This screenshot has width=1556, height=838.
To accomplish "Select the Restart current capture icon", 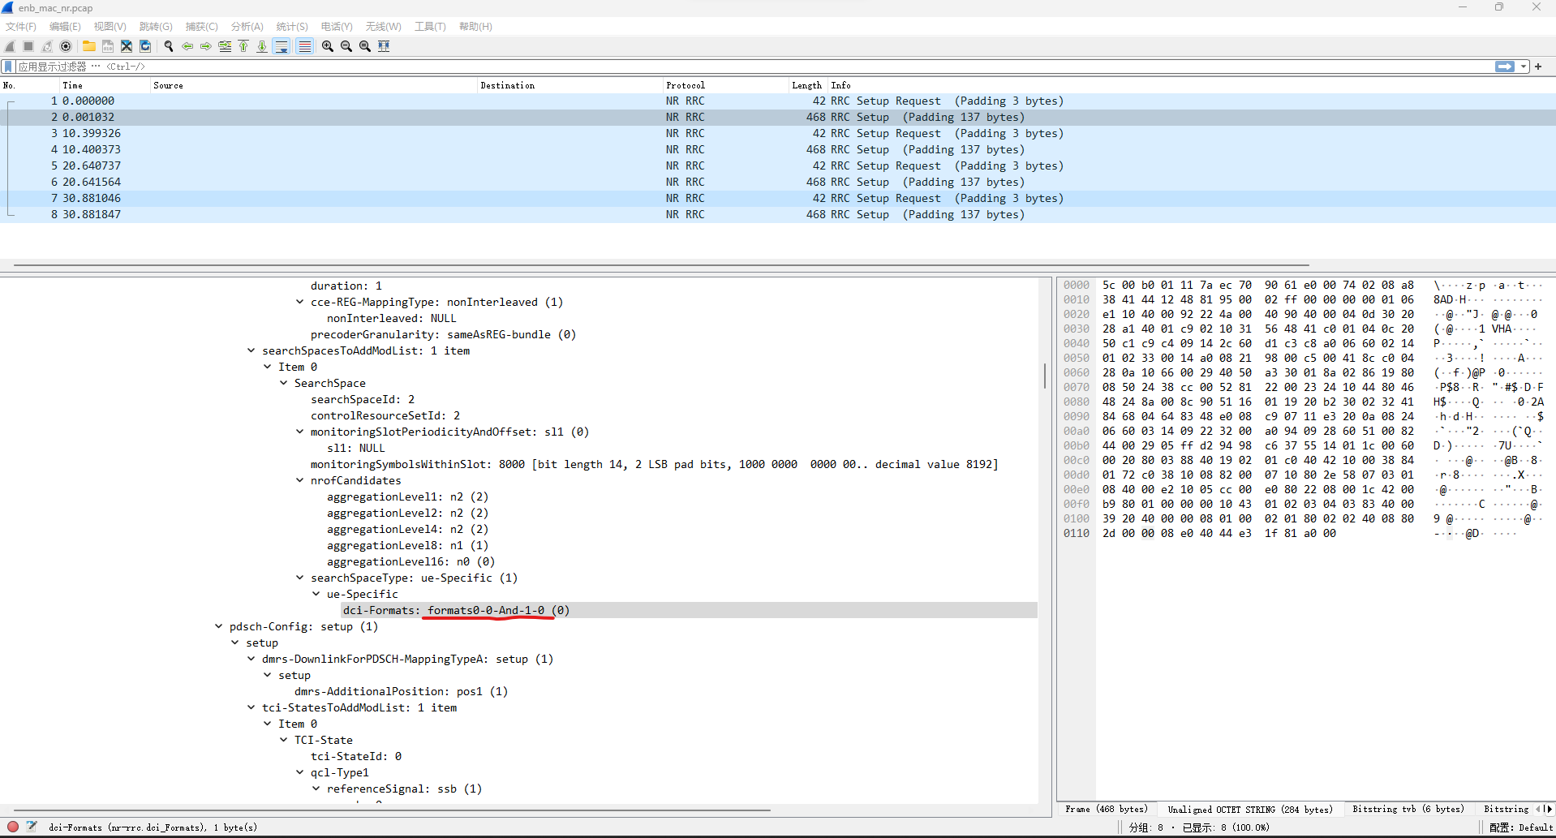I will click(46, 46).
